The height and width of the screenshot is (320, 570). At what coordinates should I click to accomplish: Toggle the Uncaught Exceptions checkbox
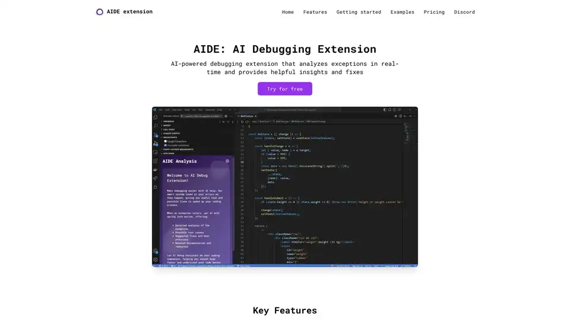(x=166, y=145)
